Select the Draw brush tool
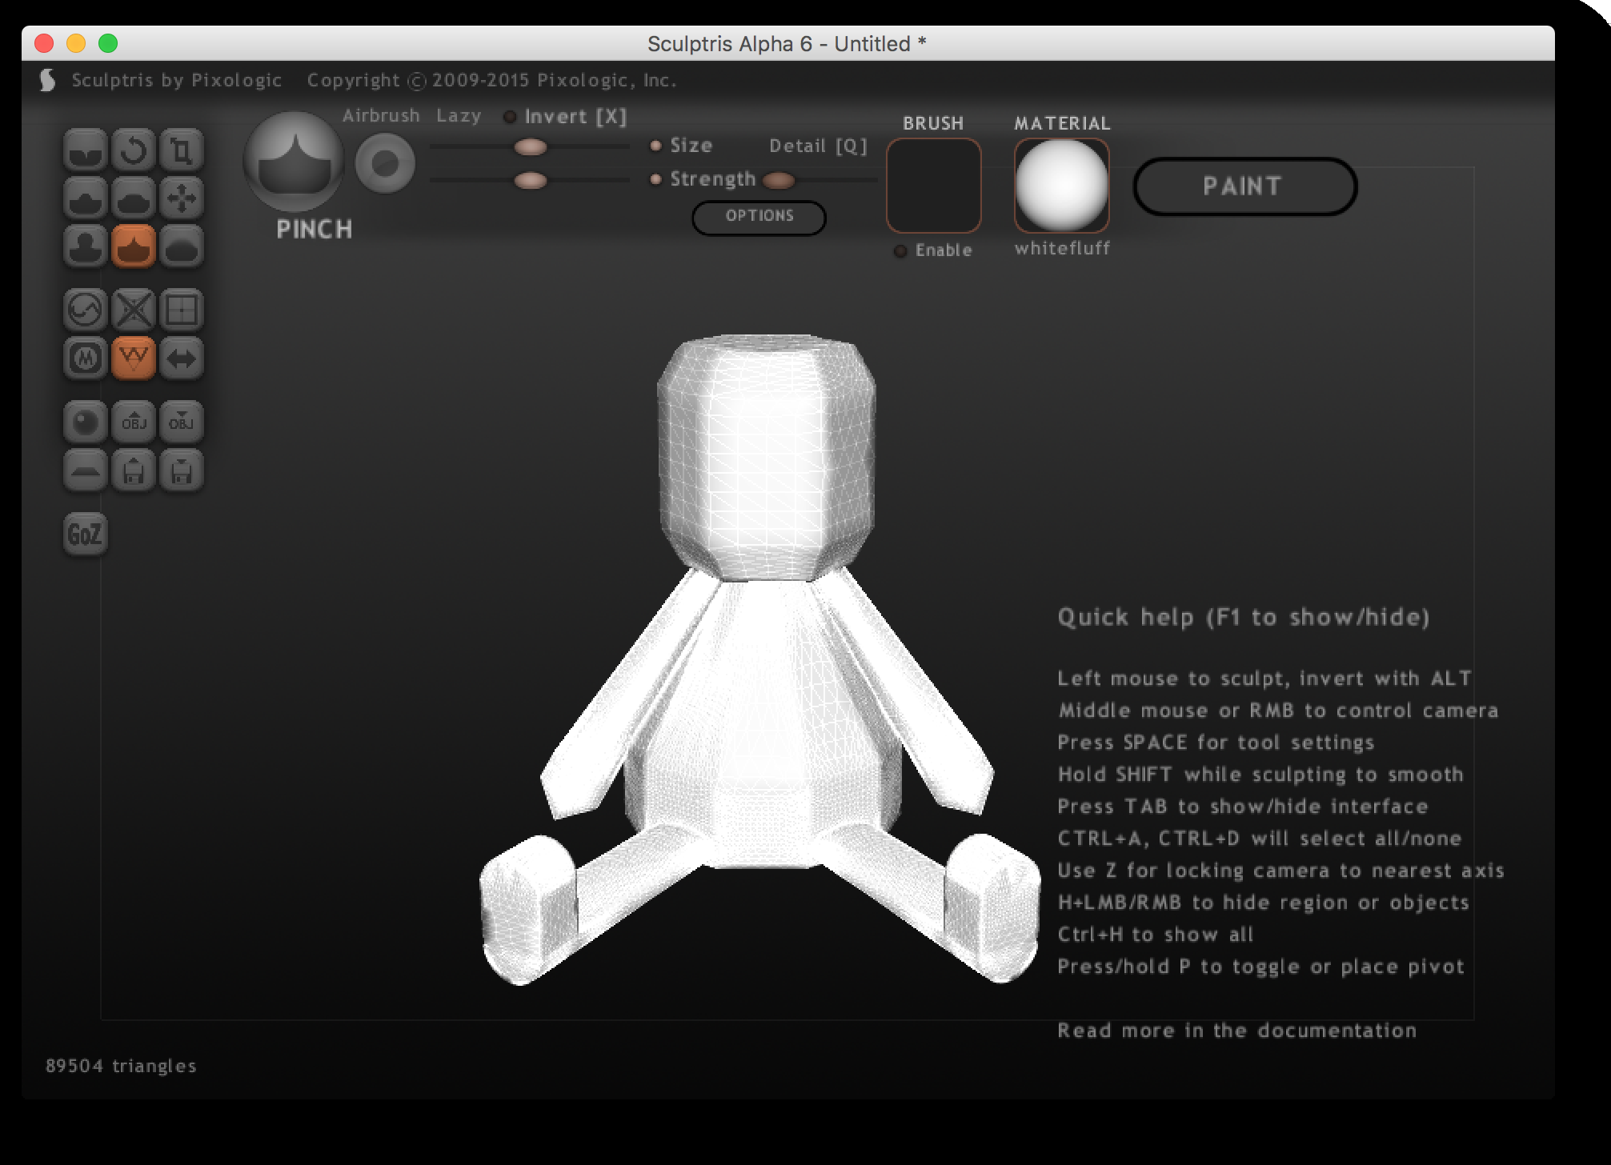Viewport: 1611px width, 1165px height. (x=86, y=198)
